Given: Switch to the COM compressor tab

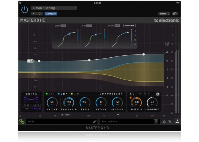Looking at the screenshot, I should [x=63, y=94].
